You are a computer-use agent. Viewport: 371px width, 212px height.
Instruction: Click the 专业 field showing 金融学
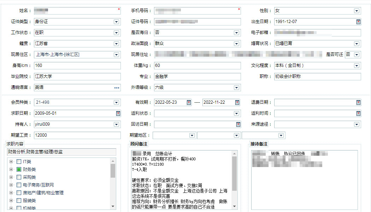[198, 76]
